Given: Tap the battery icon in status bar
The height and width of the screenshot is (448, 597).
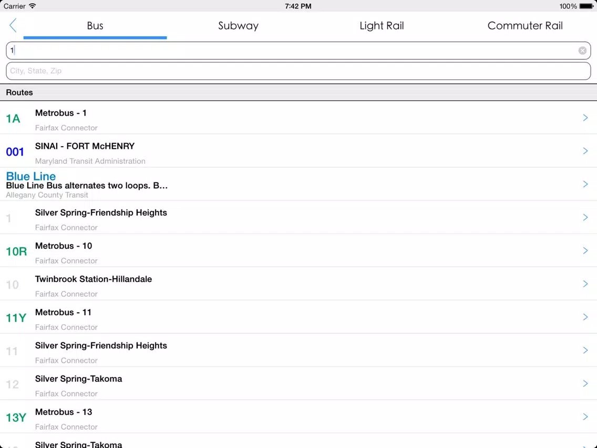Looking at the screenshot, I should (586, 6).
